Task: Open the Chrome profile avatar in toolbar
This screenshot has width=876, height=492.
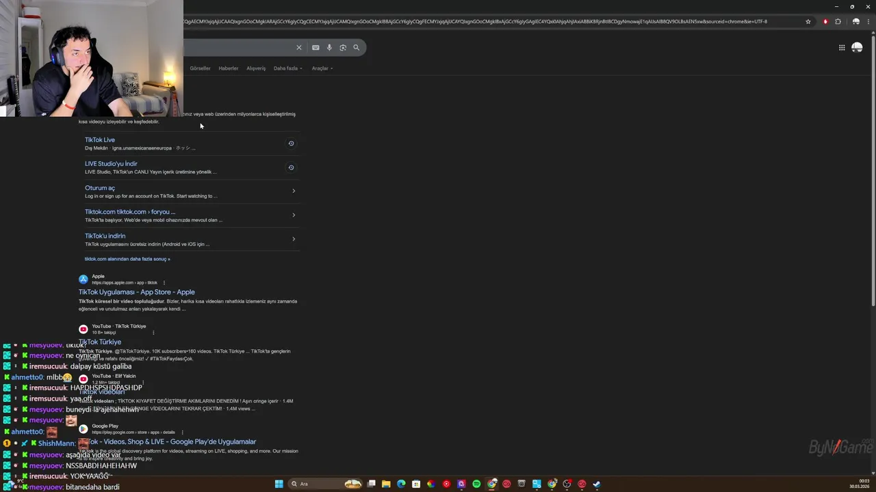Action: tap(855, 21)
